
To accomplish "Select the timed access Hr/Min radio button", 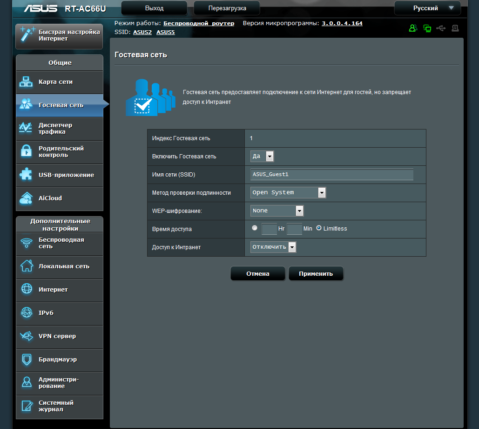I will 255,228.
